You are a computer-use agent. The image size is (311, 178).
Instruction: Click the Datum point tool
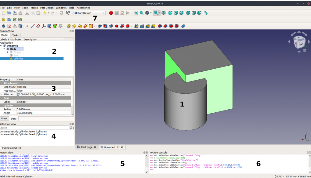coord(27,26)
